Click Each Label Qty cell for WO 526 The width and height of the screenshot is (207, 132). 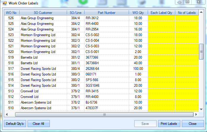[x=161, y=18]
